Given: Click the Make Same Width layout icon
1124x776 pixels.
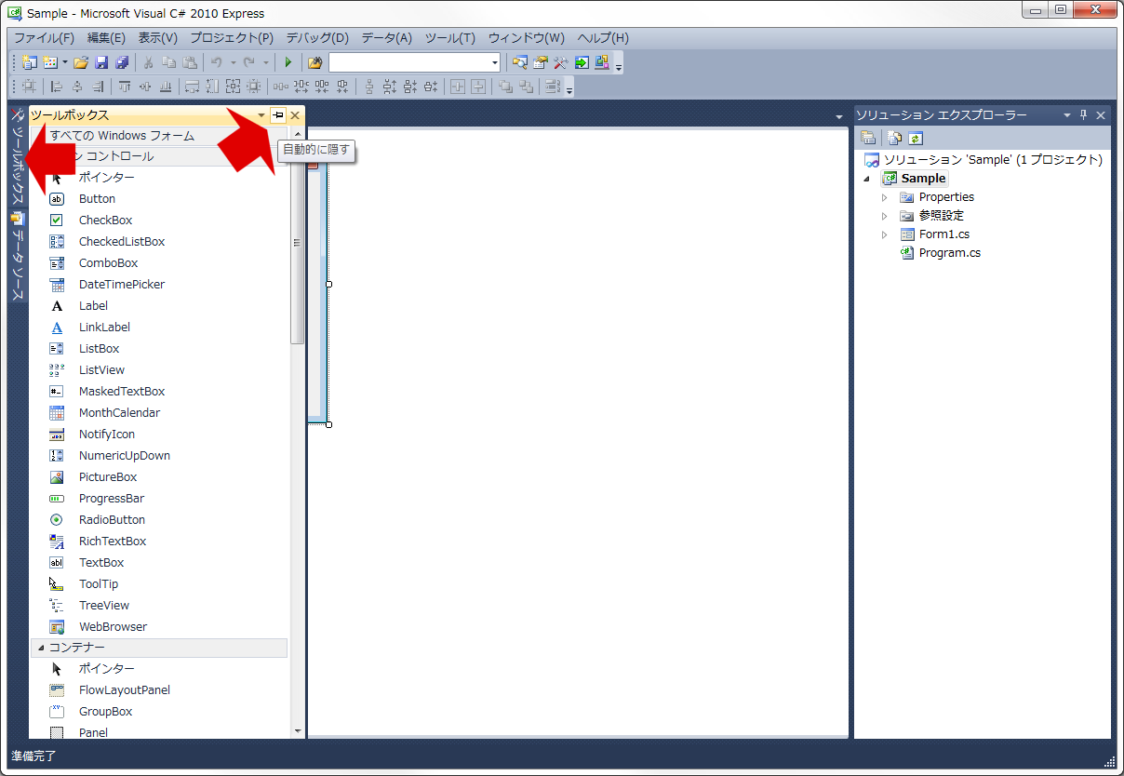Looking at the screenshot, I should (192, 87).
